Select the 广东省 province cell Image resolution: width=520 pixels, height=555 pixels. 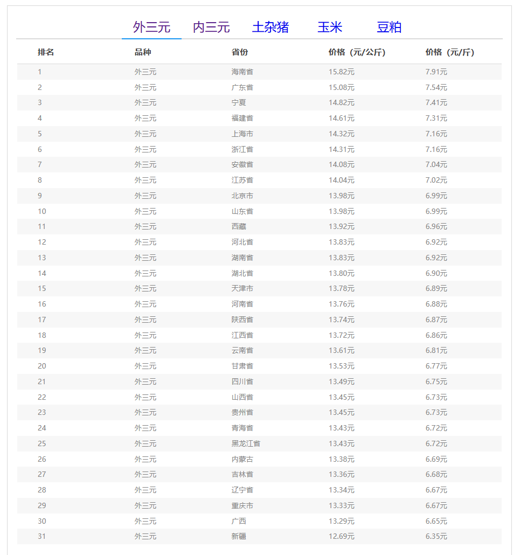(242, 87)
